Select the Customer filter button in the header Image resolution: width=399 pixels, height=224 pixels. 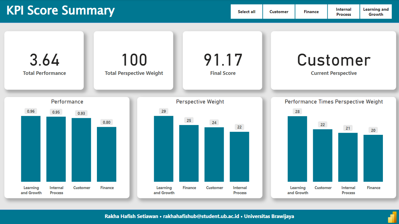click(x=279, y=11)
